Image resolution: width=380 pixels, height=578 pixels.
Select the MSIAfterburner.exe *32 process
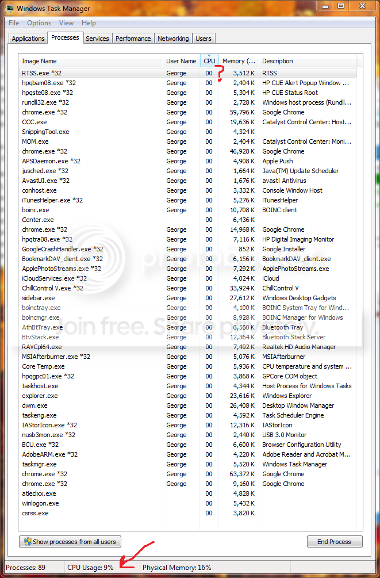(187, 357)
